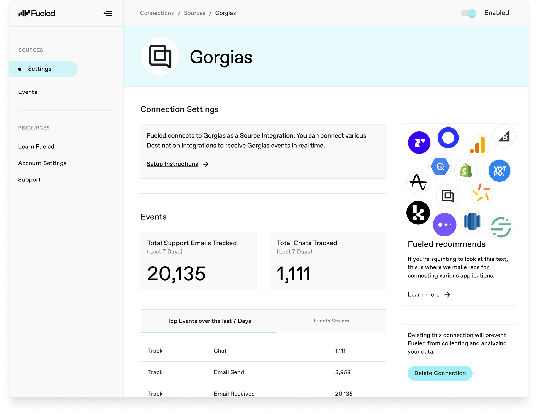This screenshot has width=537, height=414.
Task: Click the Fueled recommends heading
Action: coord(446,244)
